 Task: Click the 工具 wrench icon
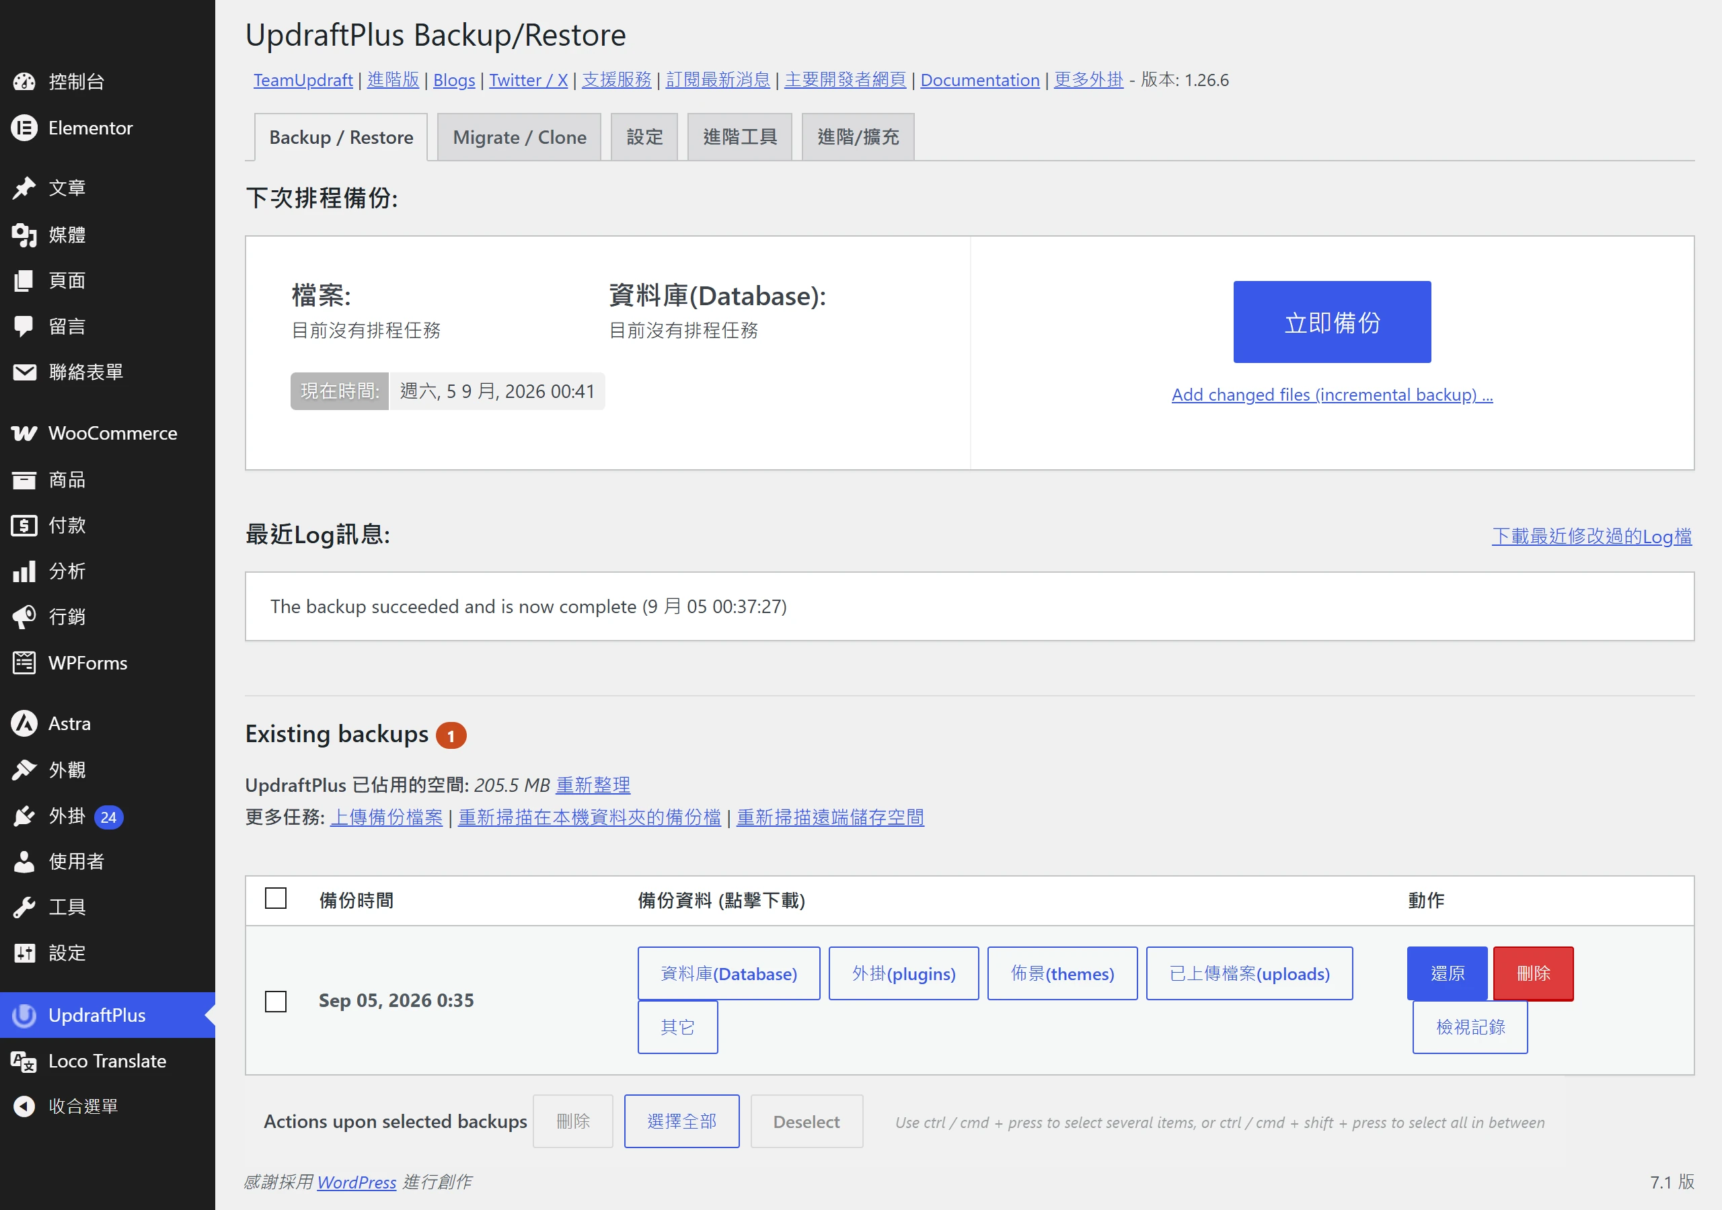coord(24,907)
